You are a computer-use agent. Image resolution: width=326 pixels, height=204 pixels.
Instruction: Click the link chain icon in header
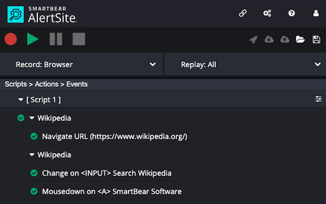[x=242, y=13]
